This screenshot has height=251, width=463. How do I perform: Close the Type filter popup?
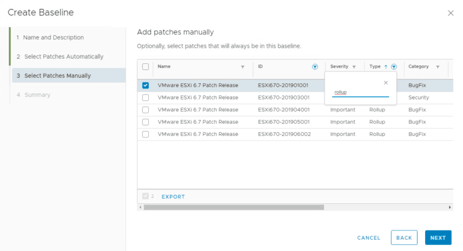point(386,83)
